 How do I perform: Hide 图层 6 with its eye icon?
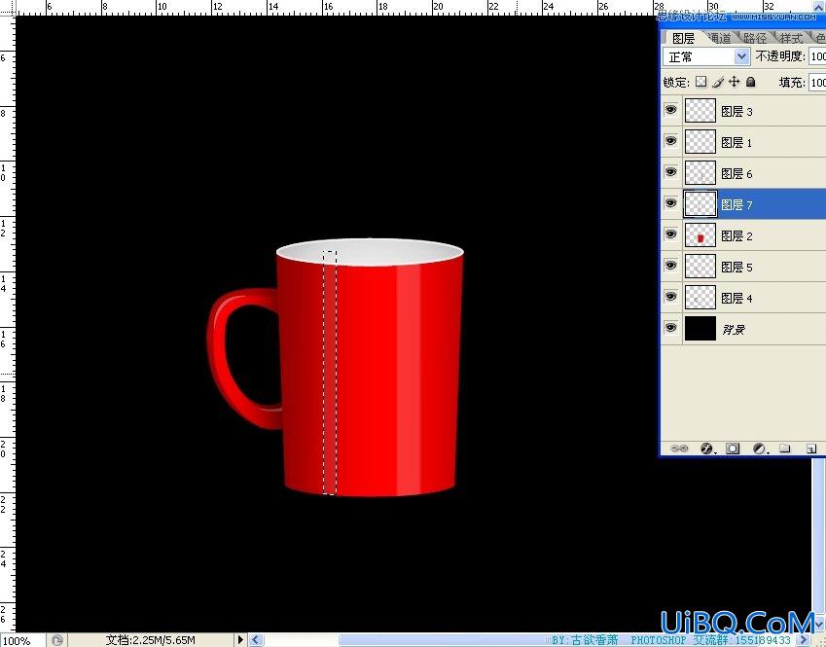[x=670, y=172]
